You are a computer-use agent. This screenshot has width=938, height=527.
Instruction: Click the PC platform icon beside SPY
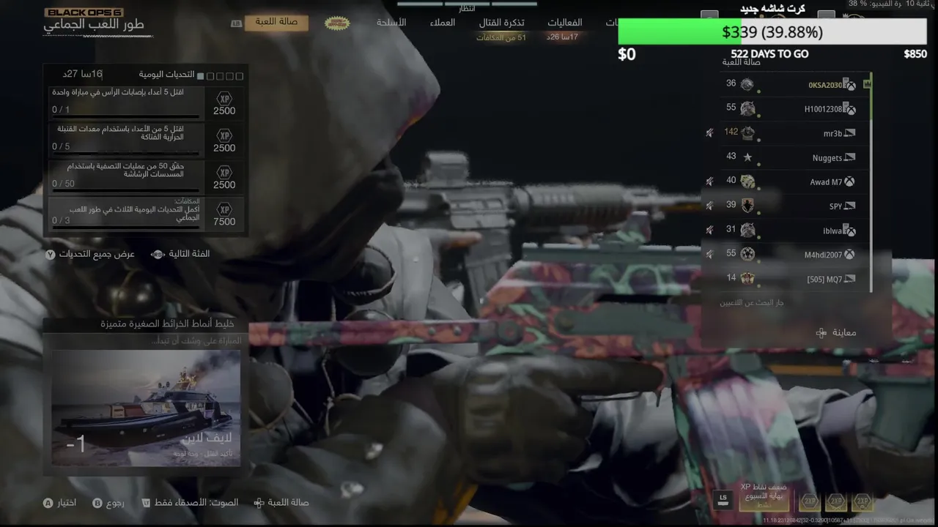coord(850,206)
